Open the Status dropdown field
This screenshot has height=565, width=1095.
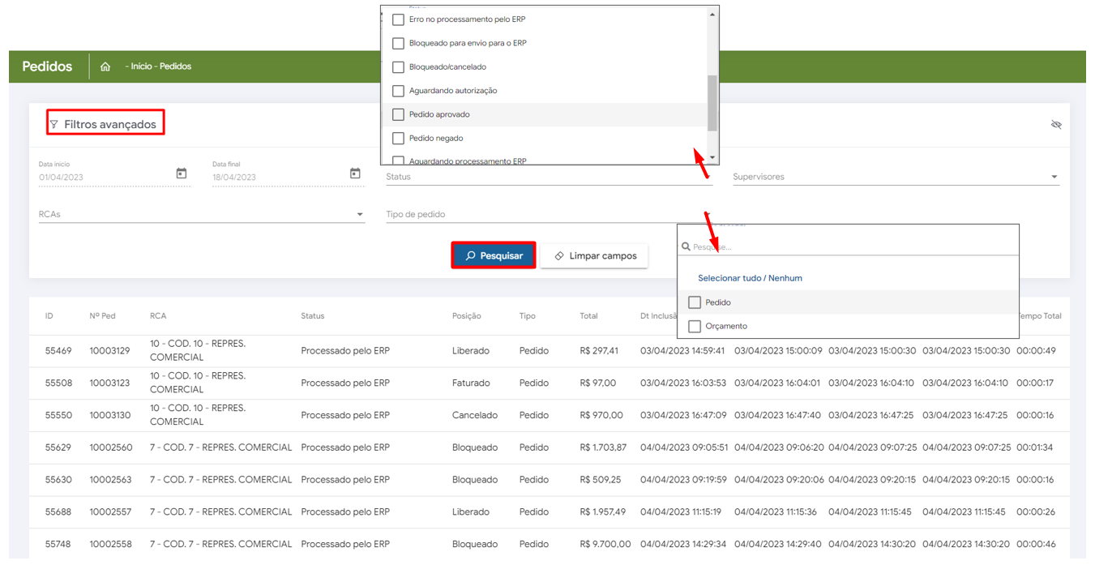pyautogui.click(x=548, y=177)
